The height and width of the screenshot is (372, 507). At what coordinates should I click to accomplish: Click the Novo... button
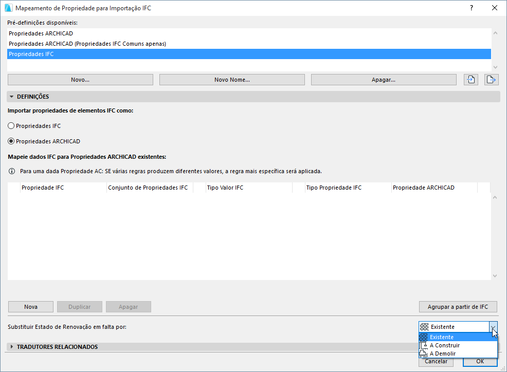tap(80, 80)
